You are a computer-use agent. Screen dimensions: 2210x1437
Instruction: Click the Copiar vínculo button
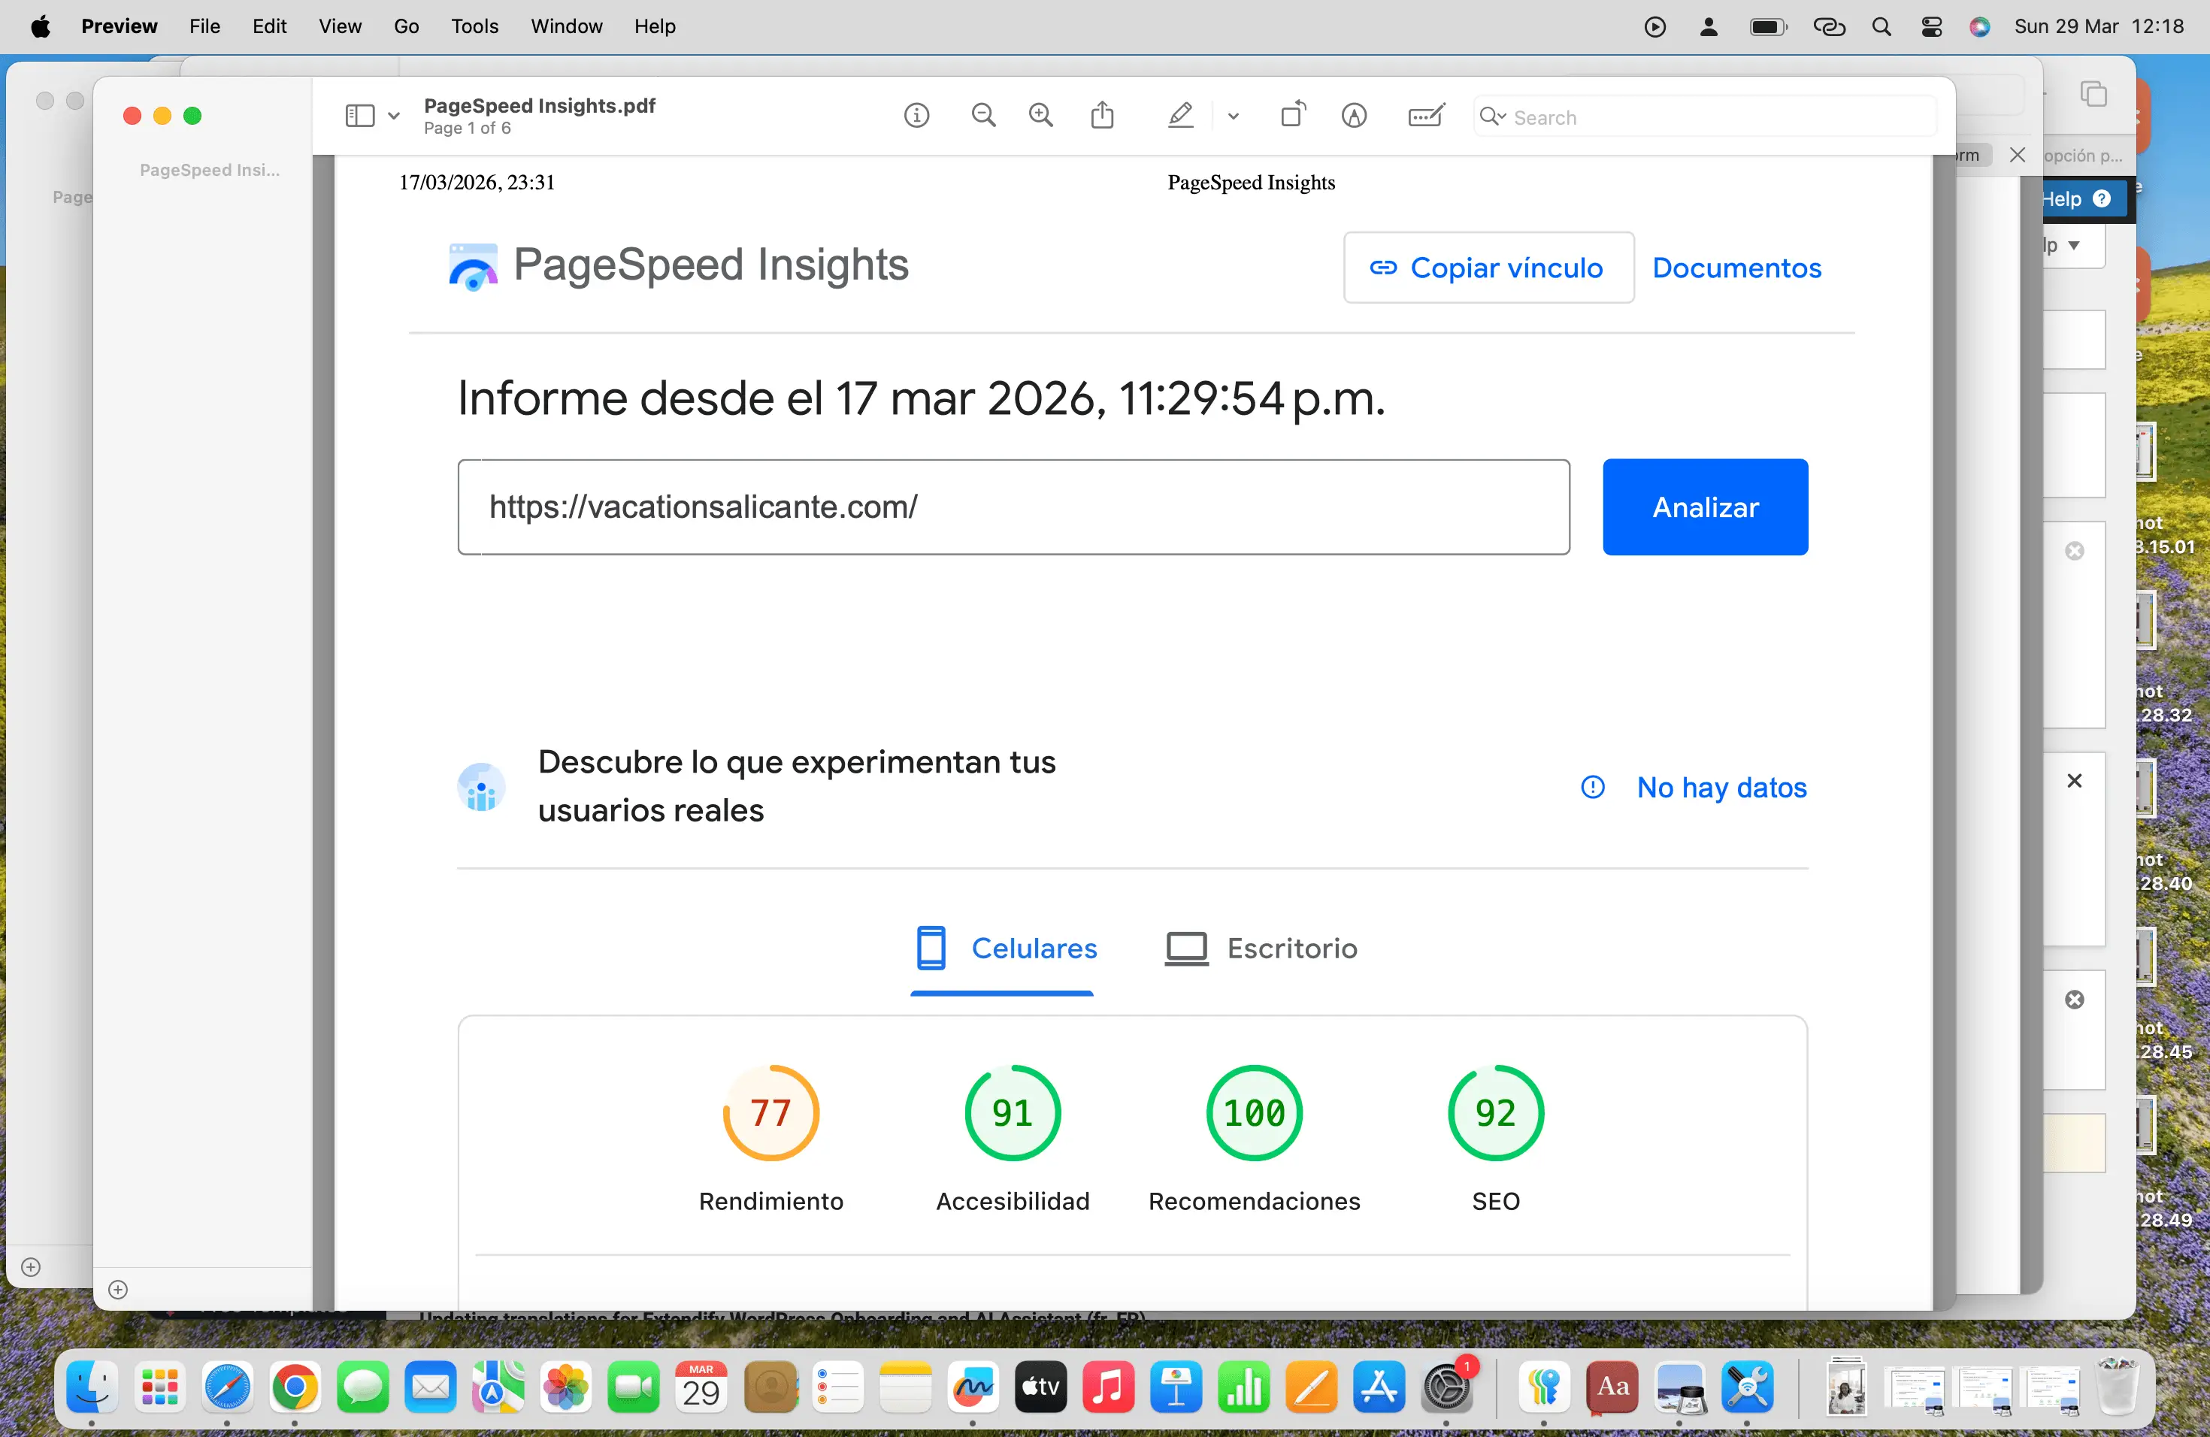tap(1488, 268)
